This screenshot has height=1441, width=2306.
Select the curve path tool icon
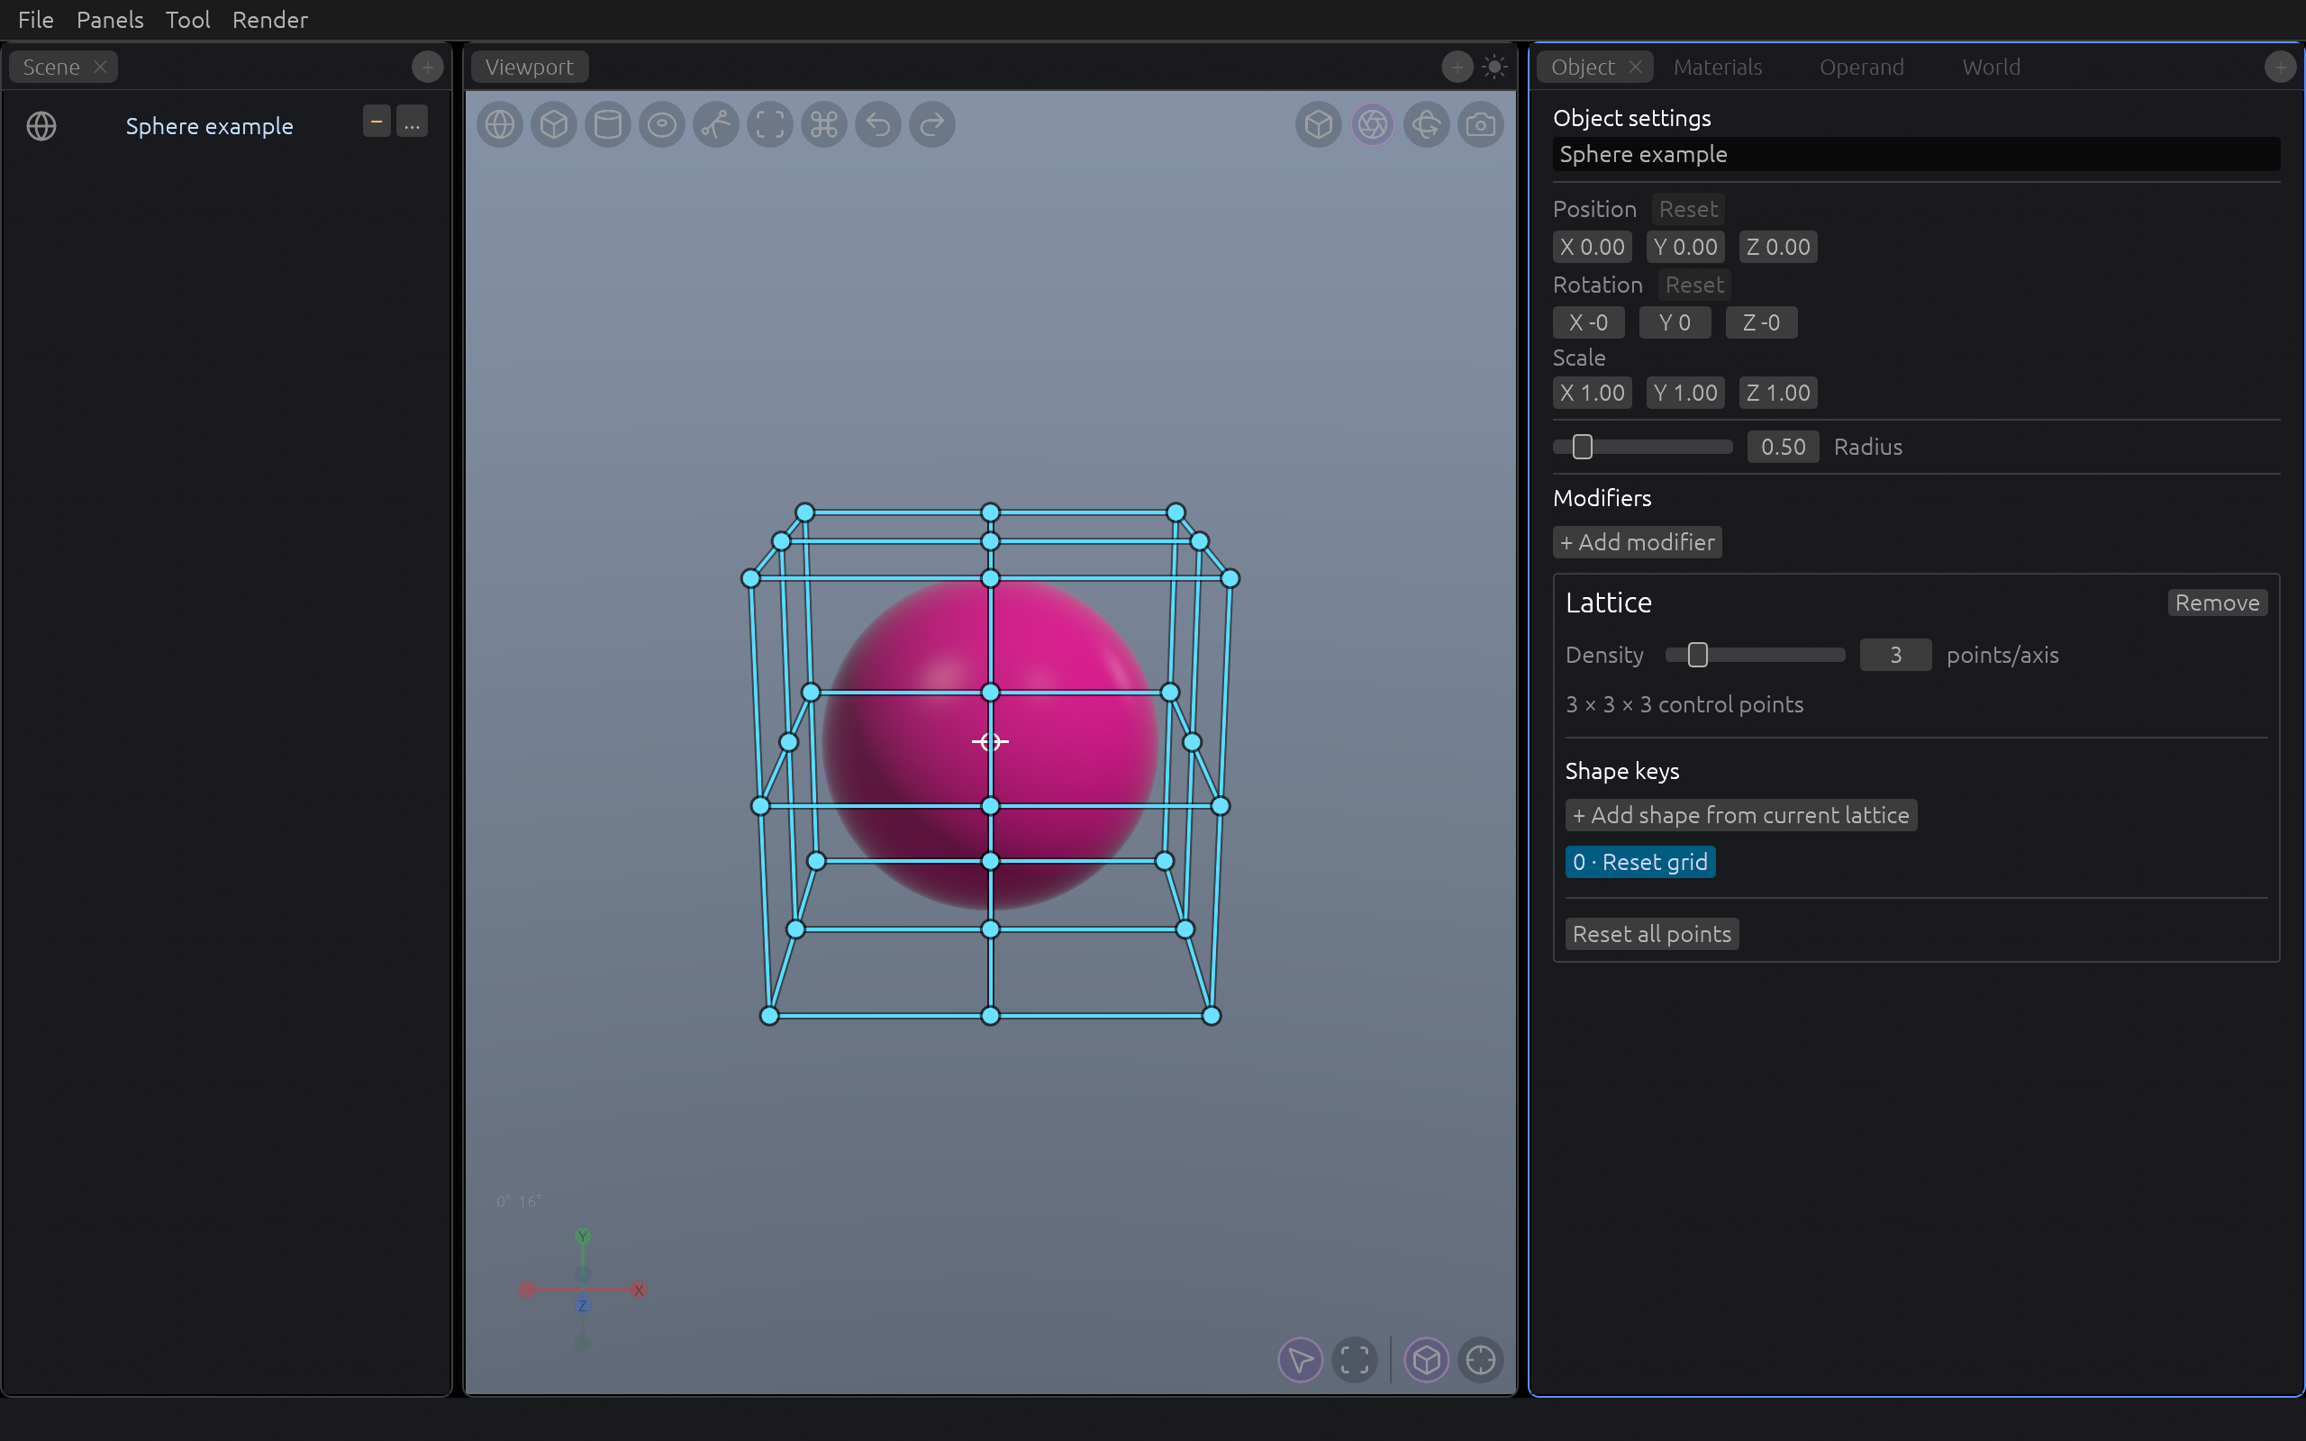[x=717, y=125]
